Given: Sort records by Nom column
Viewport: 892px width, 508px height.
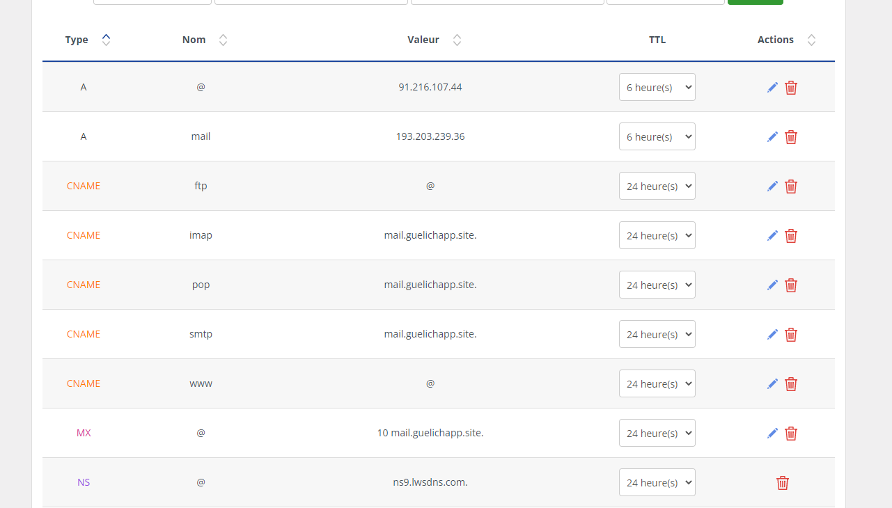Looking at the screenshot, I should coord(223,40).
